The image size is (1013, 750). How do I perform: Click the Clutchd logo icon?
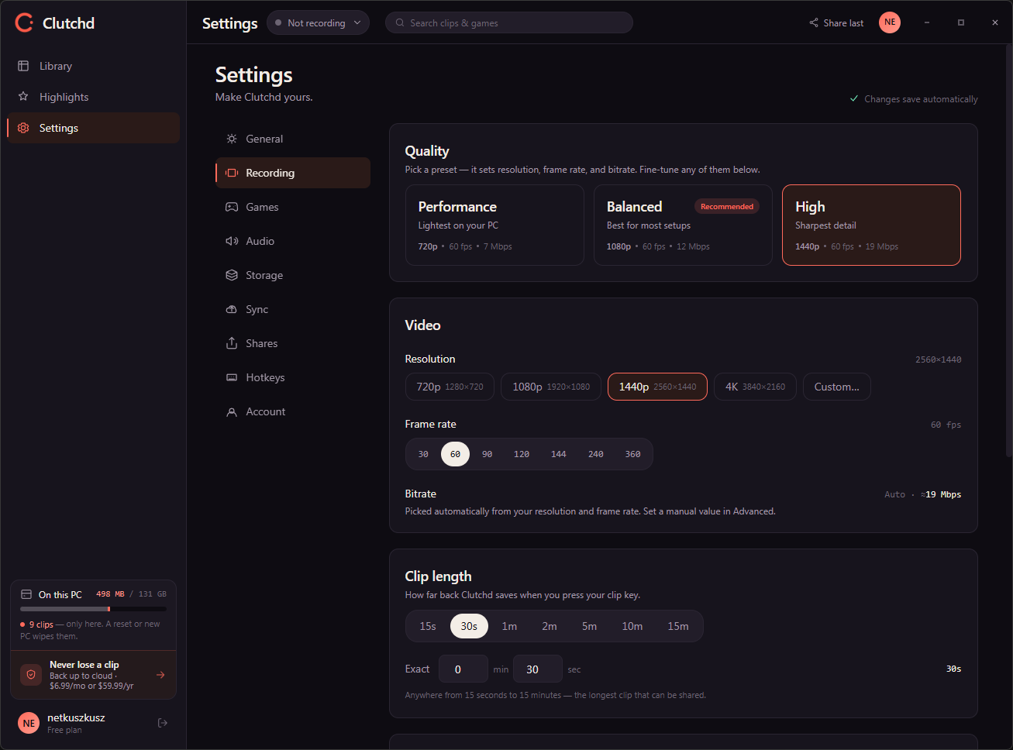click(24, 23)
